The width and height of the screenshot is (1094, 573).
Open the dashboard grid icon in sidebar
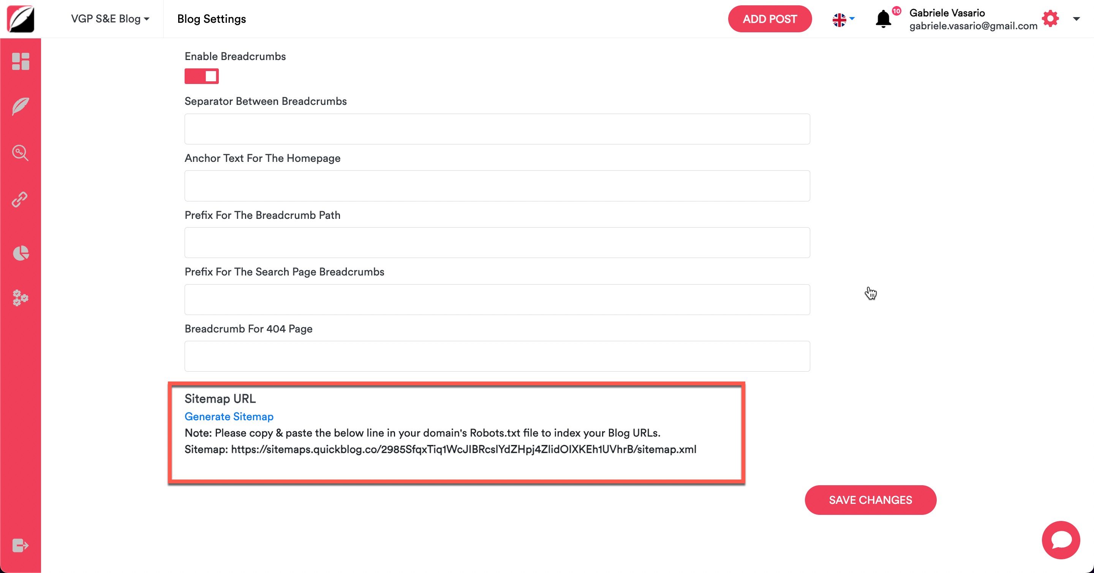point(21,61)
